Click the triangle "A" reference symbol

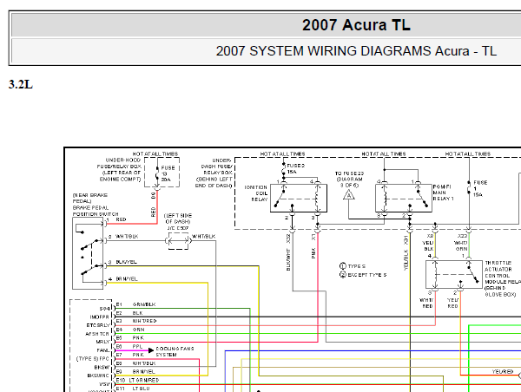tap(348, 195)
